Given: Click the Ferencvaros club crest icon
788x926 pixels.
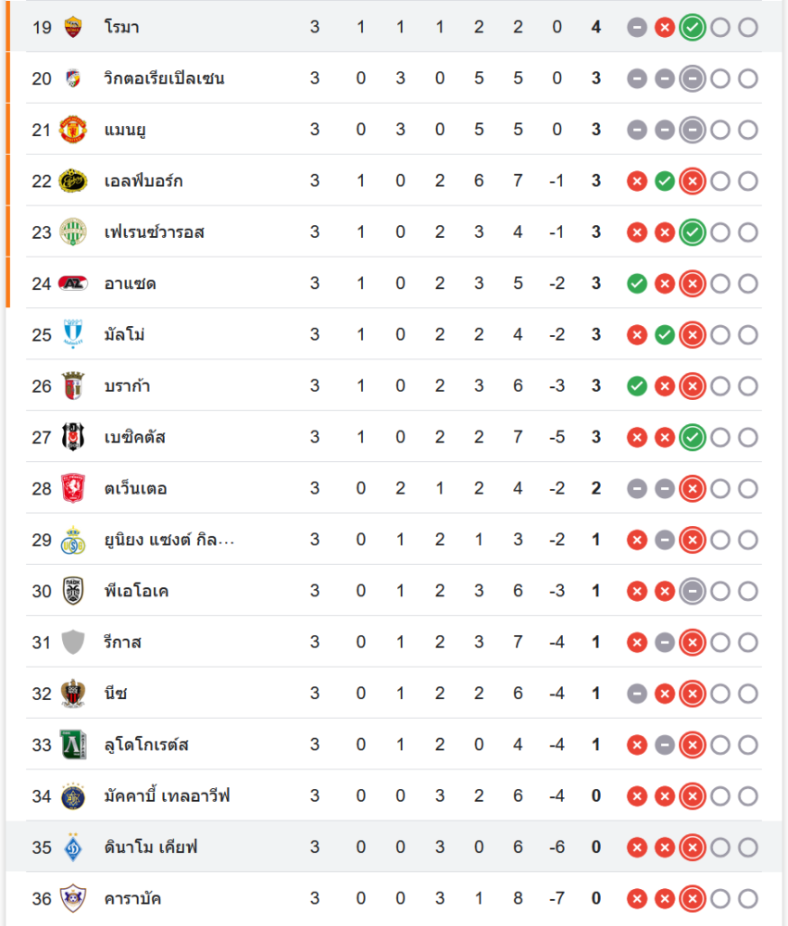Looking at the screenshot, I should tap(73, 231).
